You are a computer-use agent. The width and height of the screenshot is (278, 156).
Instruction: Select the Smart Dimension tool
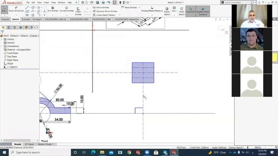17,9
